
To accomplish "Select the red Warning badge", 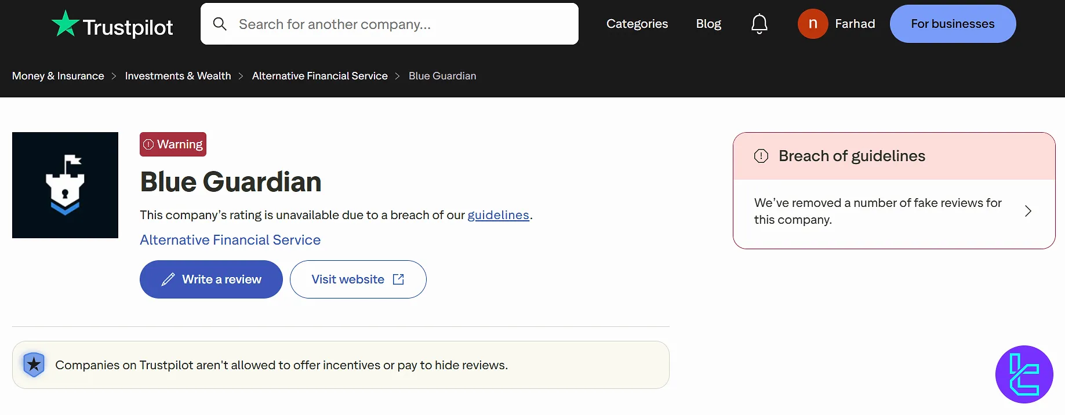I will coord(173,144).
